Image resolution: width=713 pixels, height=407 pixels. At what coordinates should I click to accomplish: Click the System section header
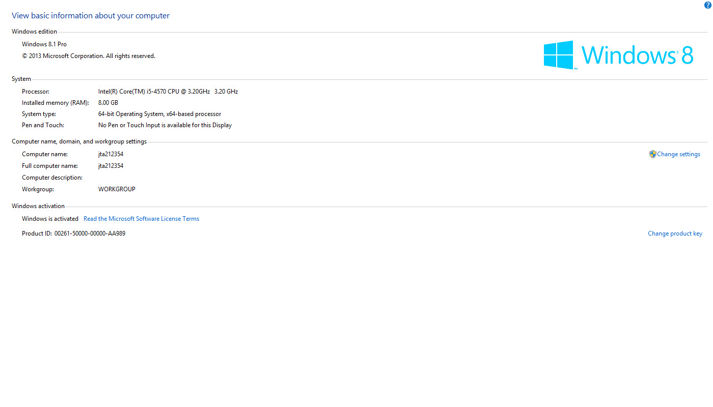point(21,79)
